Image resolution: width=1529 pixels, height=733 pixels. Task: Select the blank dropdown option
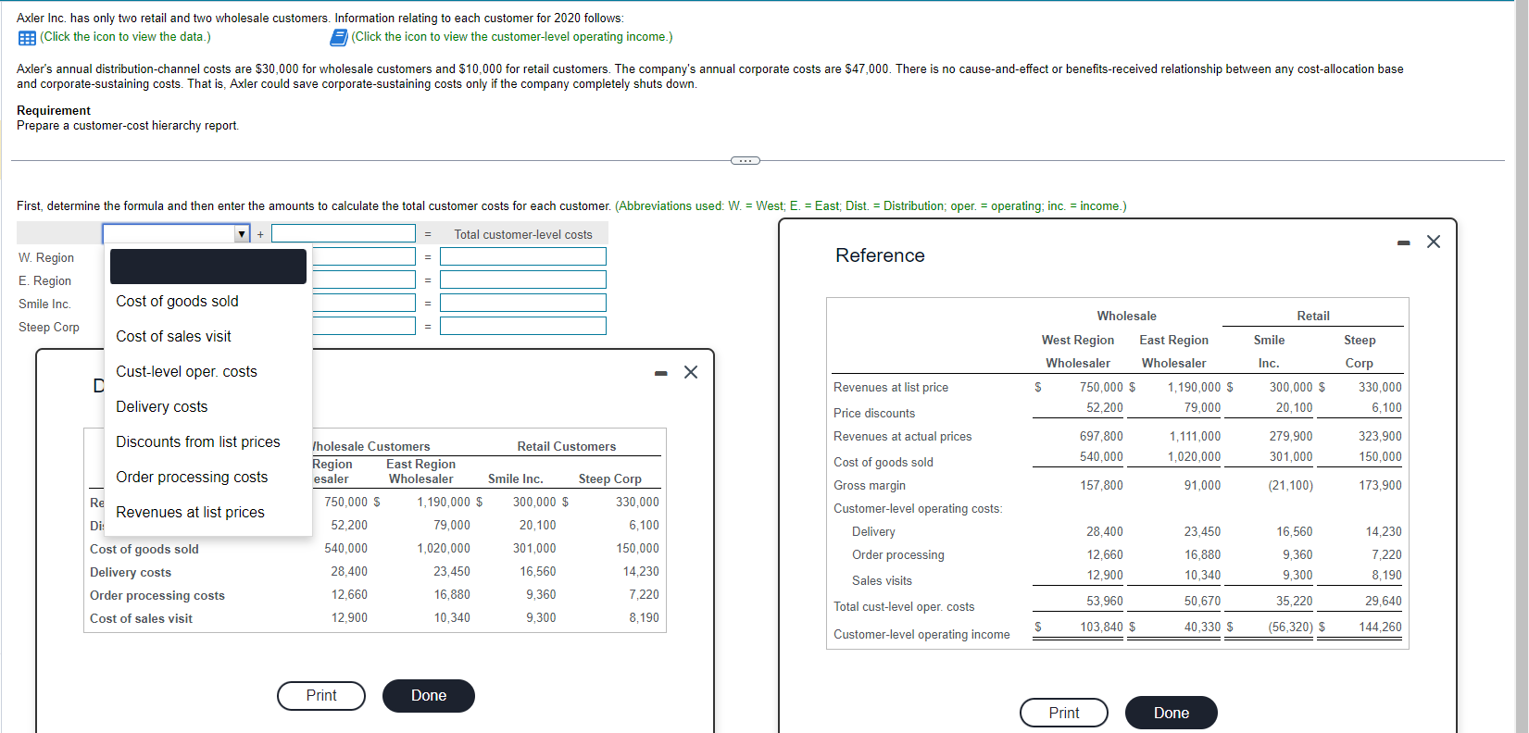tap(208, 267)
